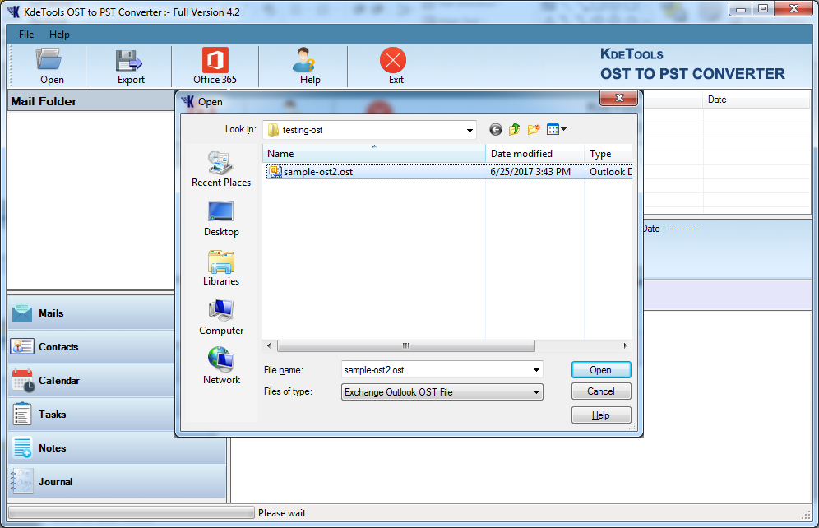Create a new folder in the dialog
The width and height of the screenshot is (819, 528).
pyautogui.click(x=534, y=129)
